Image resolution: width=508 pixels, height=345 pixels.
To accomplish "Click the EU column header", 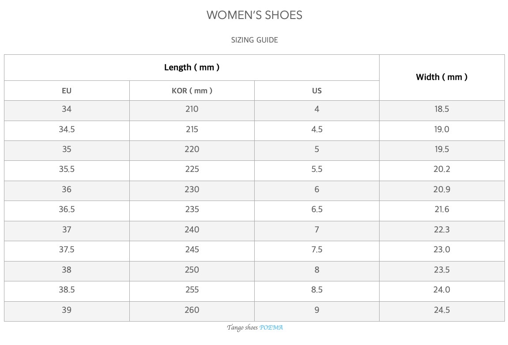I will pos(67,91).
